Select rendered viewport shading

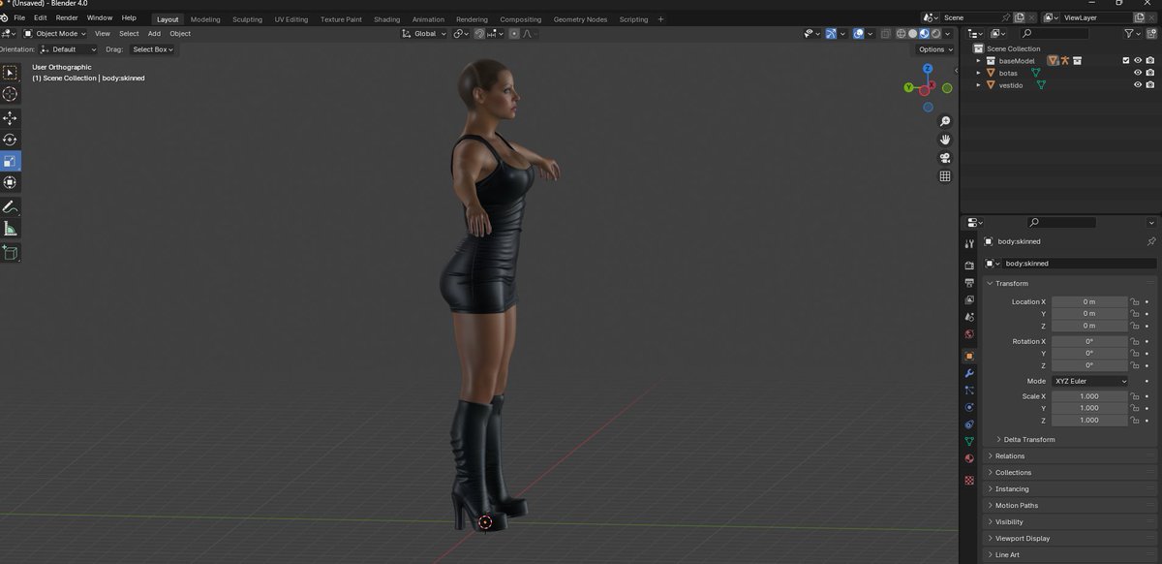[x=935, y=34]
